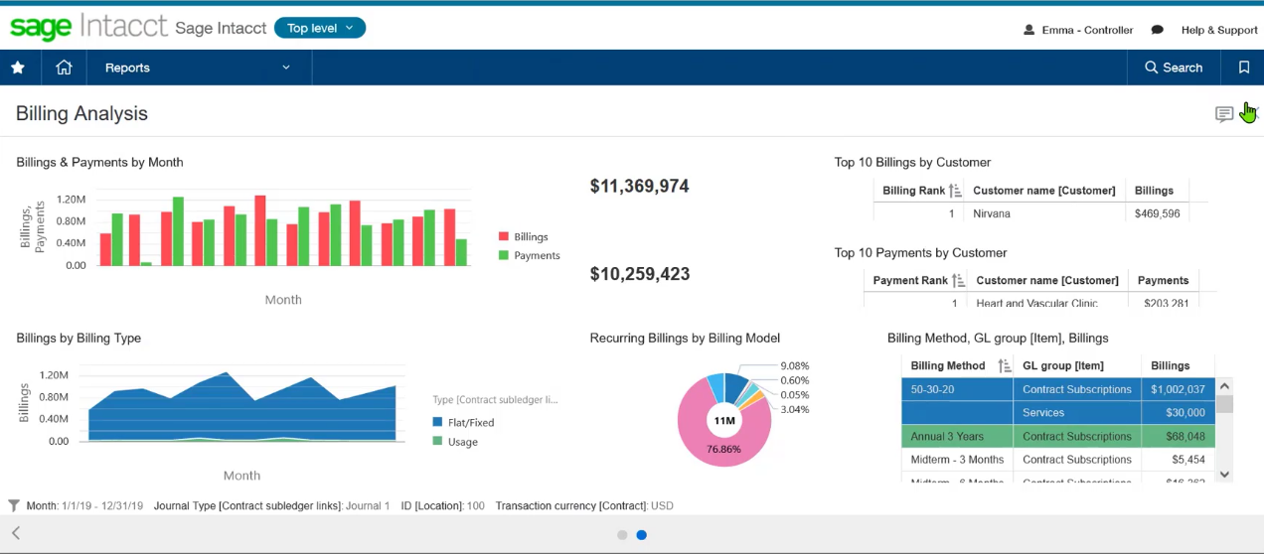1264x554 pixels.
Task: Click the Journal Type filter text
Action: (271, 506)
